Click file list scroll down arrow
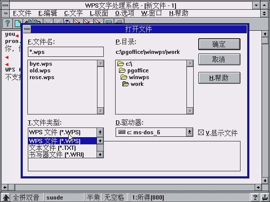Viewport: 270px width, 202px height. [x=100, y=111]
